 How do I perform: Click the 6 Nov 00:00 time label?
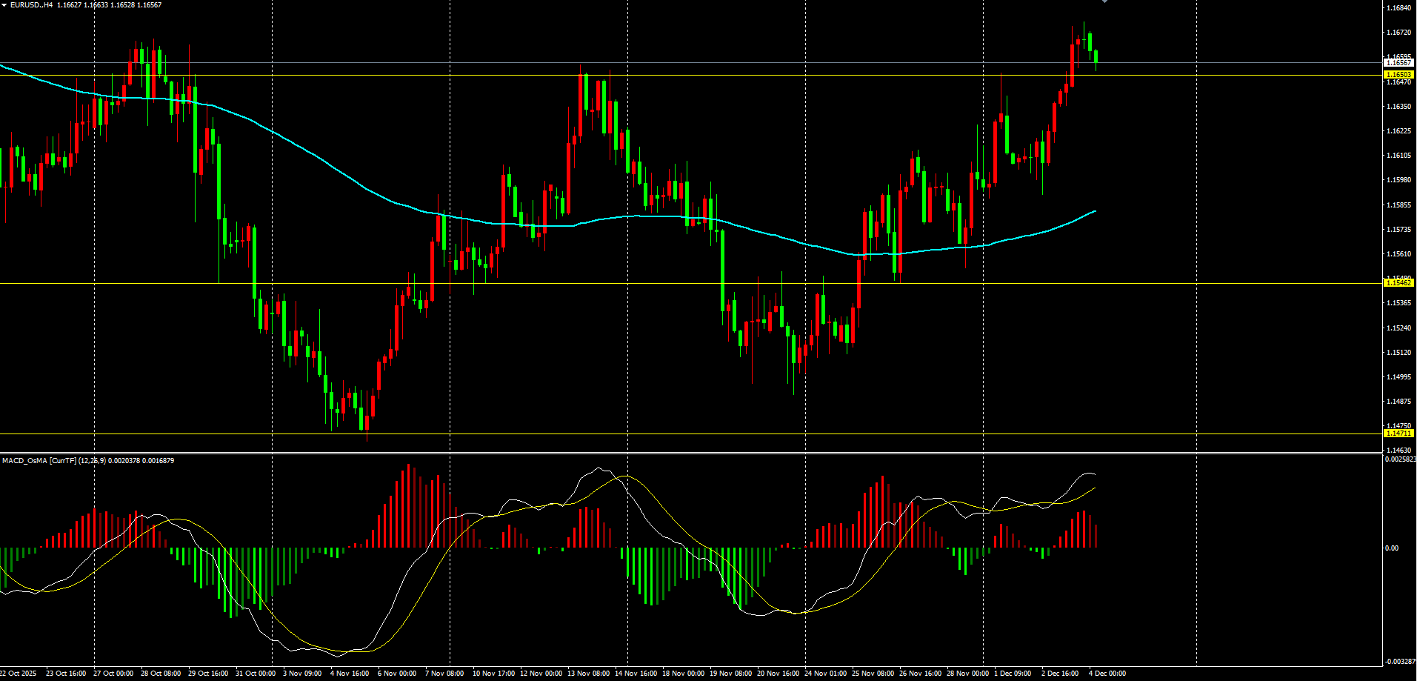pos(397,674)
